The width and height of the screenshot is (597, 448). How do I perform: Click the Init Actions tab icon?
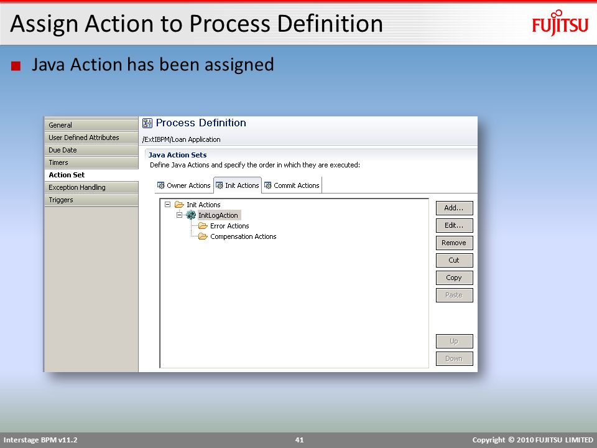click(x=220, y=185)
